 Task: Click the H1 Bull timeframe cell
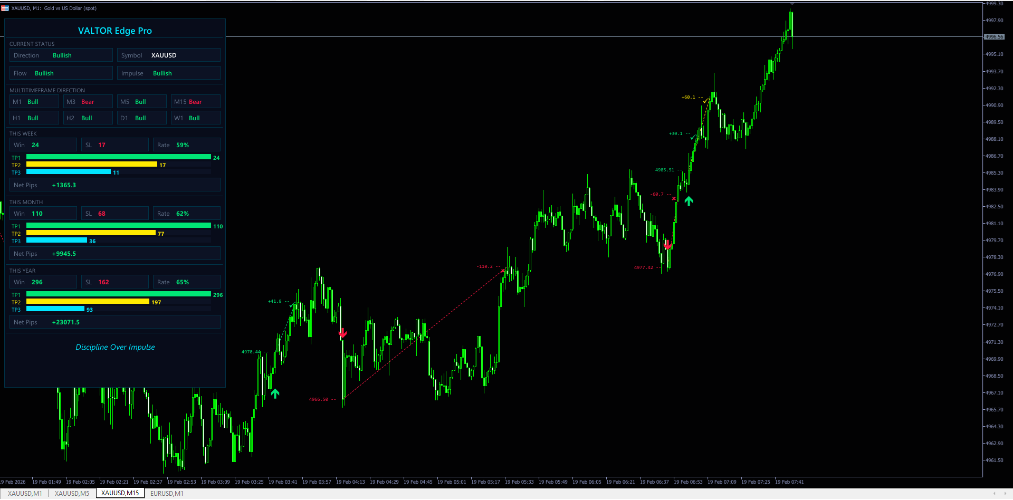34,118
